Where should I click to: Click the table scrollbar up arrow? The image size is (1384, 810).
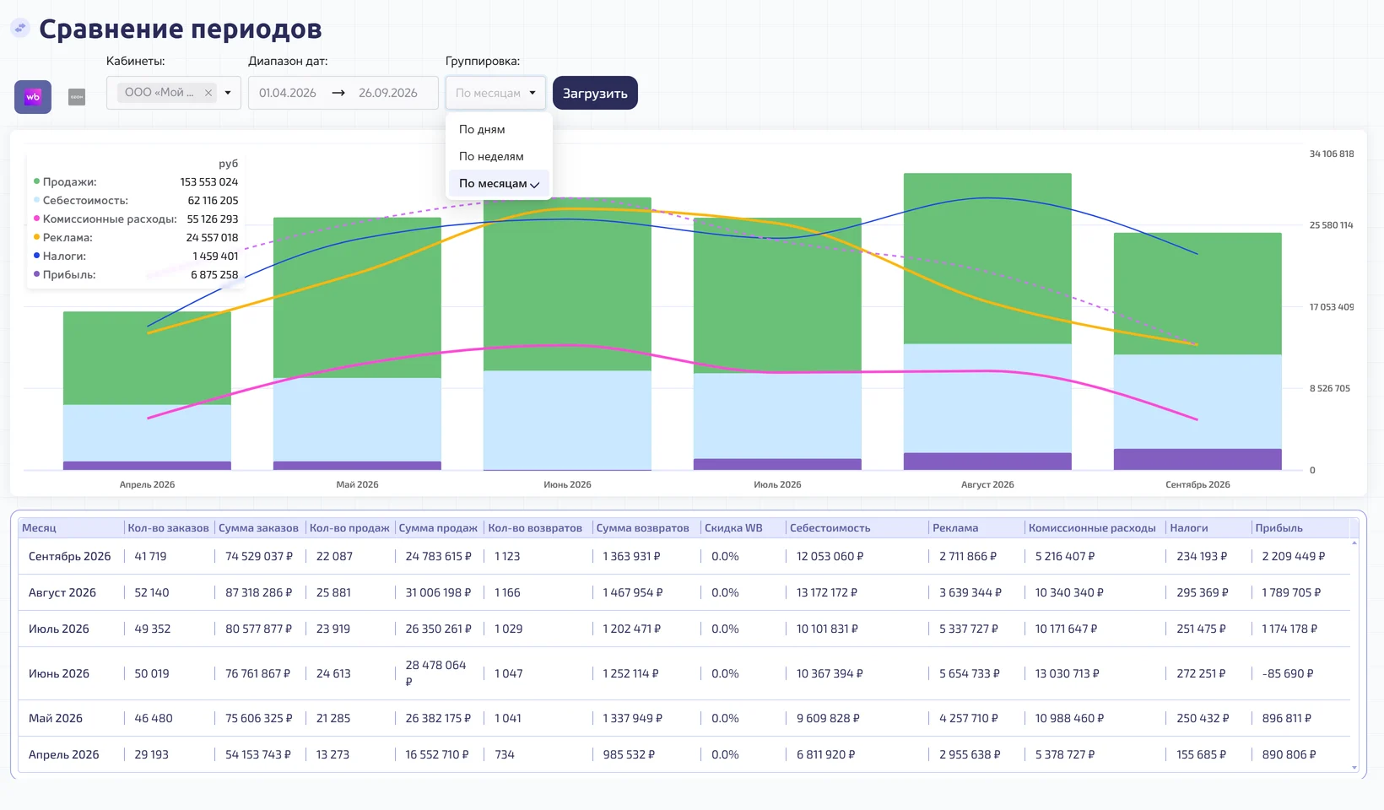pyautogui.click(x=1354, y=543)
